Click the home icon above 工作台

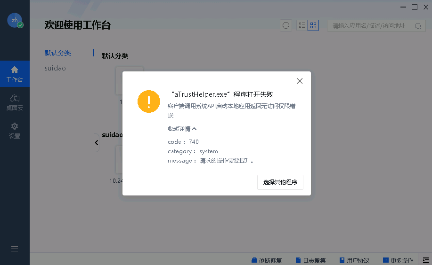click(x=15, y=70)
